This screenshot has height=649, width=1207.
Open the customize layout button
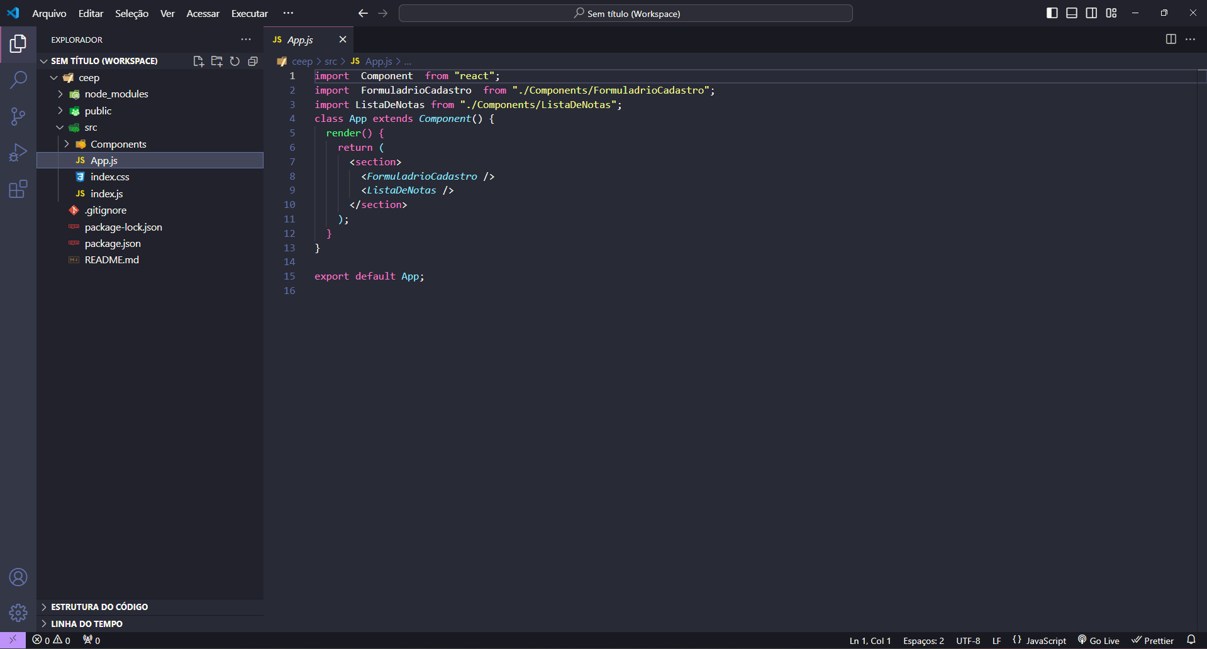1111,13
